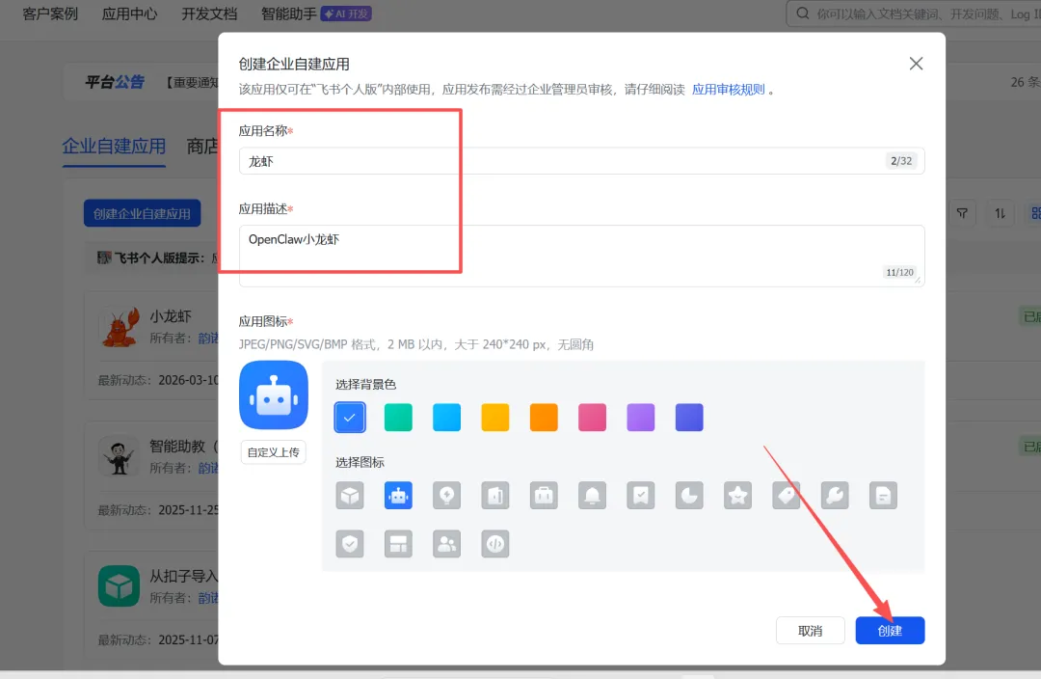Choose the lightbulb app icon
This screenshot has height=679, width=1041.
pos(447,496)
